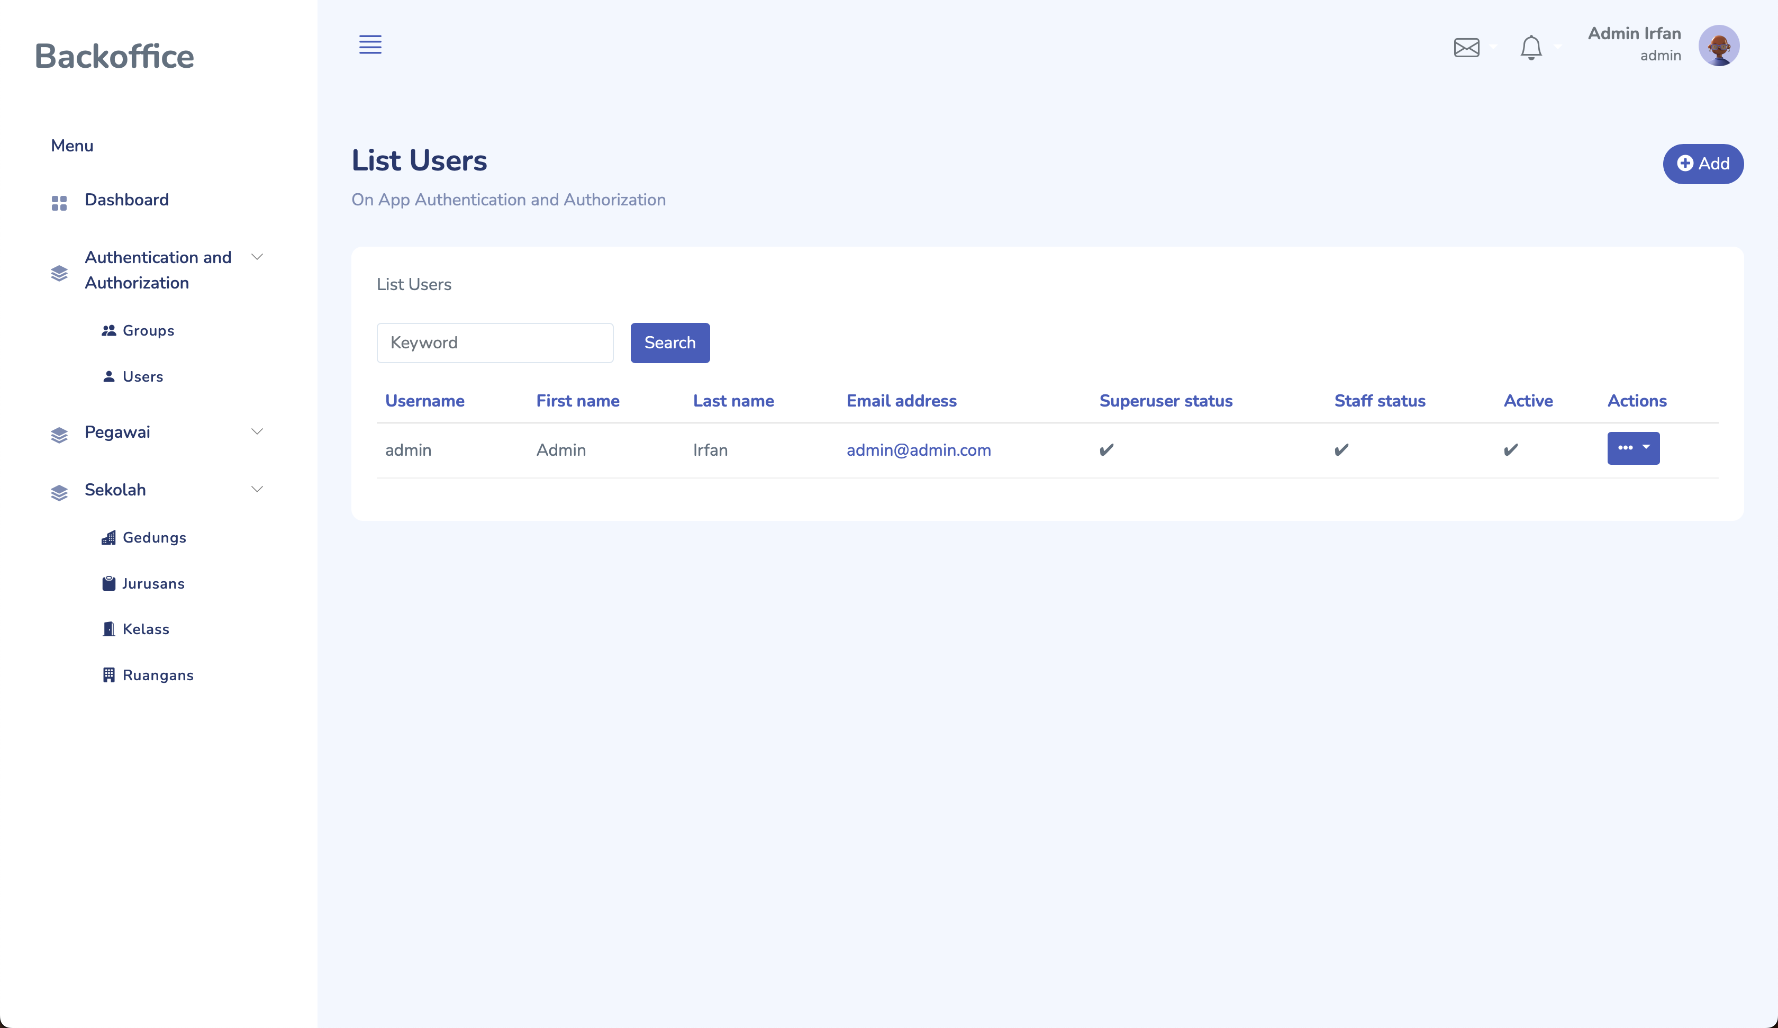Open the Groups menu item
Screen dimensions: 1778x1028
148,330
